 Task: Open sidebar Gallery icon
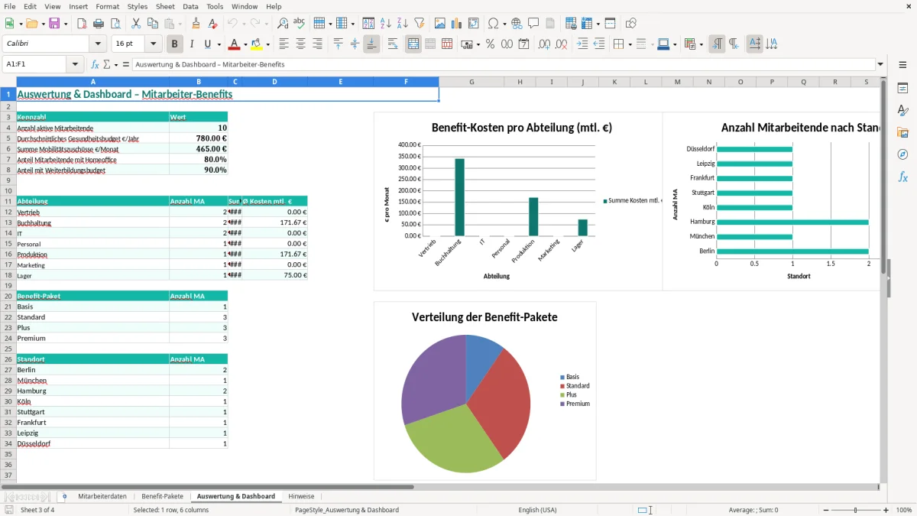(x=902, y=133)
